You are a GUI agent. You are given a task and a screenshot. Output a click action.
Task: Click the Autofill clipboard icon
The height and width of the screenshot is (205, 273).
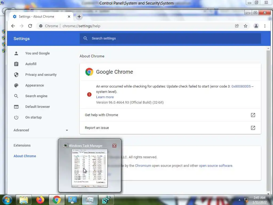16,64
